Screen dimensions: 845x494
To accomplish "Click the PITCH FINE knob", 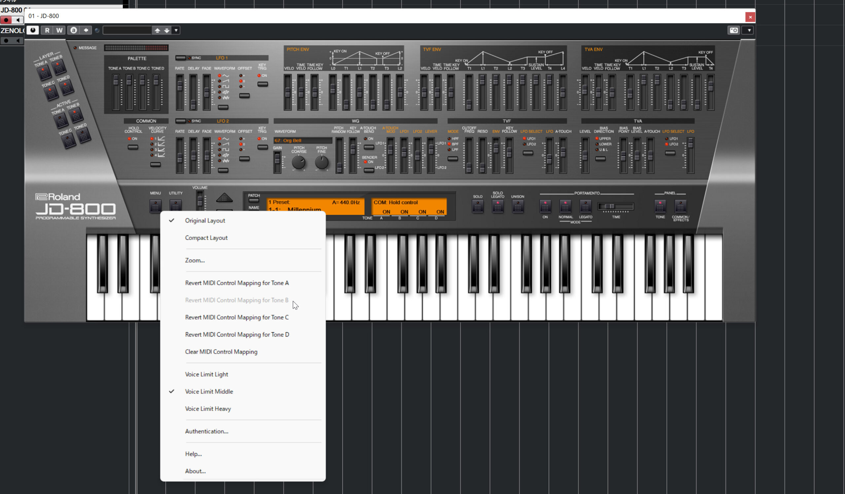I will point(321,163).
